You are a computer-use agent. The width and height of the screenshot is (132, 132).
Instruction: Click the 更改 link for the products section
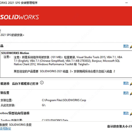click(x=126, y=46)
